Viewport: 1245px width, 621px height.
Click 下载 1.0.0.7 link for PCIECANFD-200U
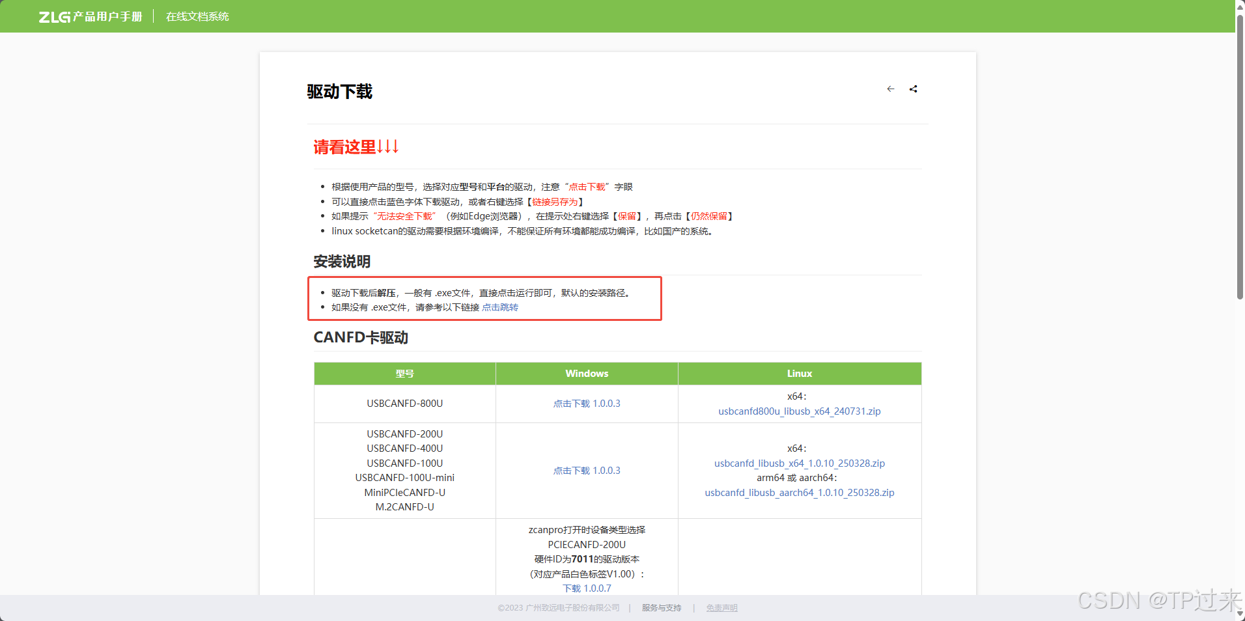click(x=586, y=588)
